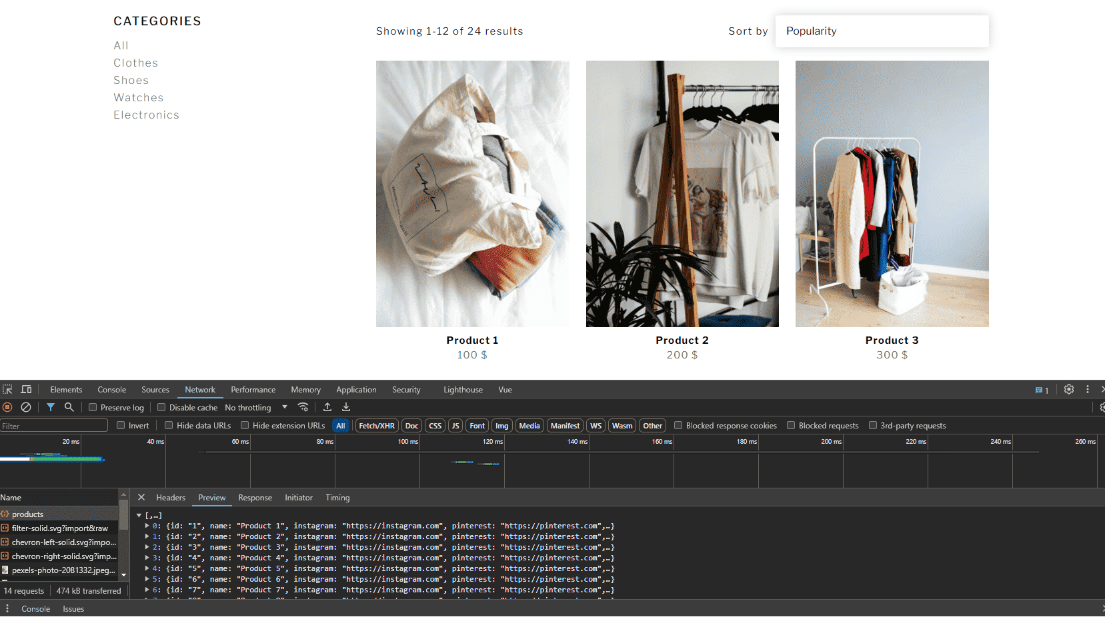Open the Sources panel

(x=155, y=390)
